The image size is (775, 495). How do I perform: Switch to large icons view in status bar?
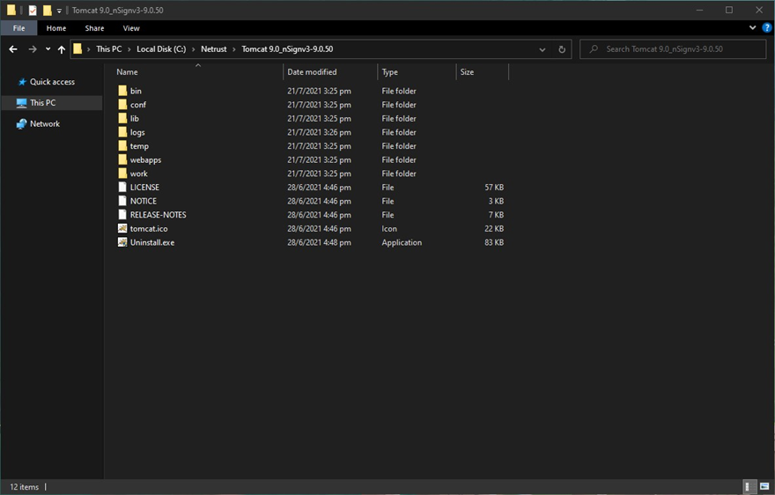[x=764, y=486]
